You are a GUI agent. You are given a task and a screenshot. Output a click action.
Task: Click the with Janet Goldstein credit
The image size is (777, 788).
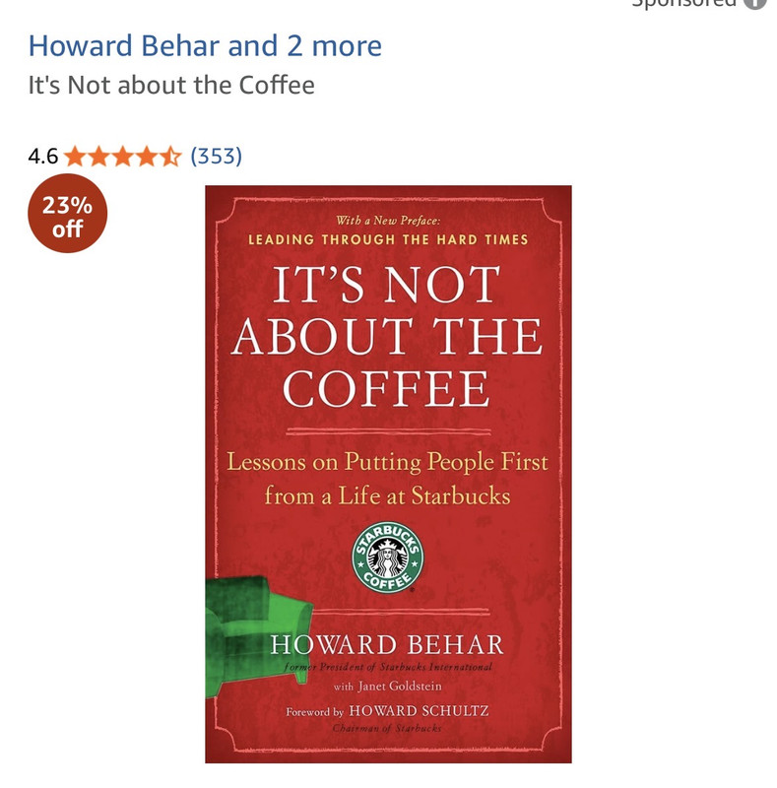387,687
